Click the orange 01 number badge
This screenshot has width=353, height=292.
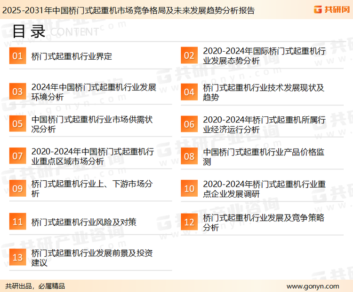click(17, 56)
